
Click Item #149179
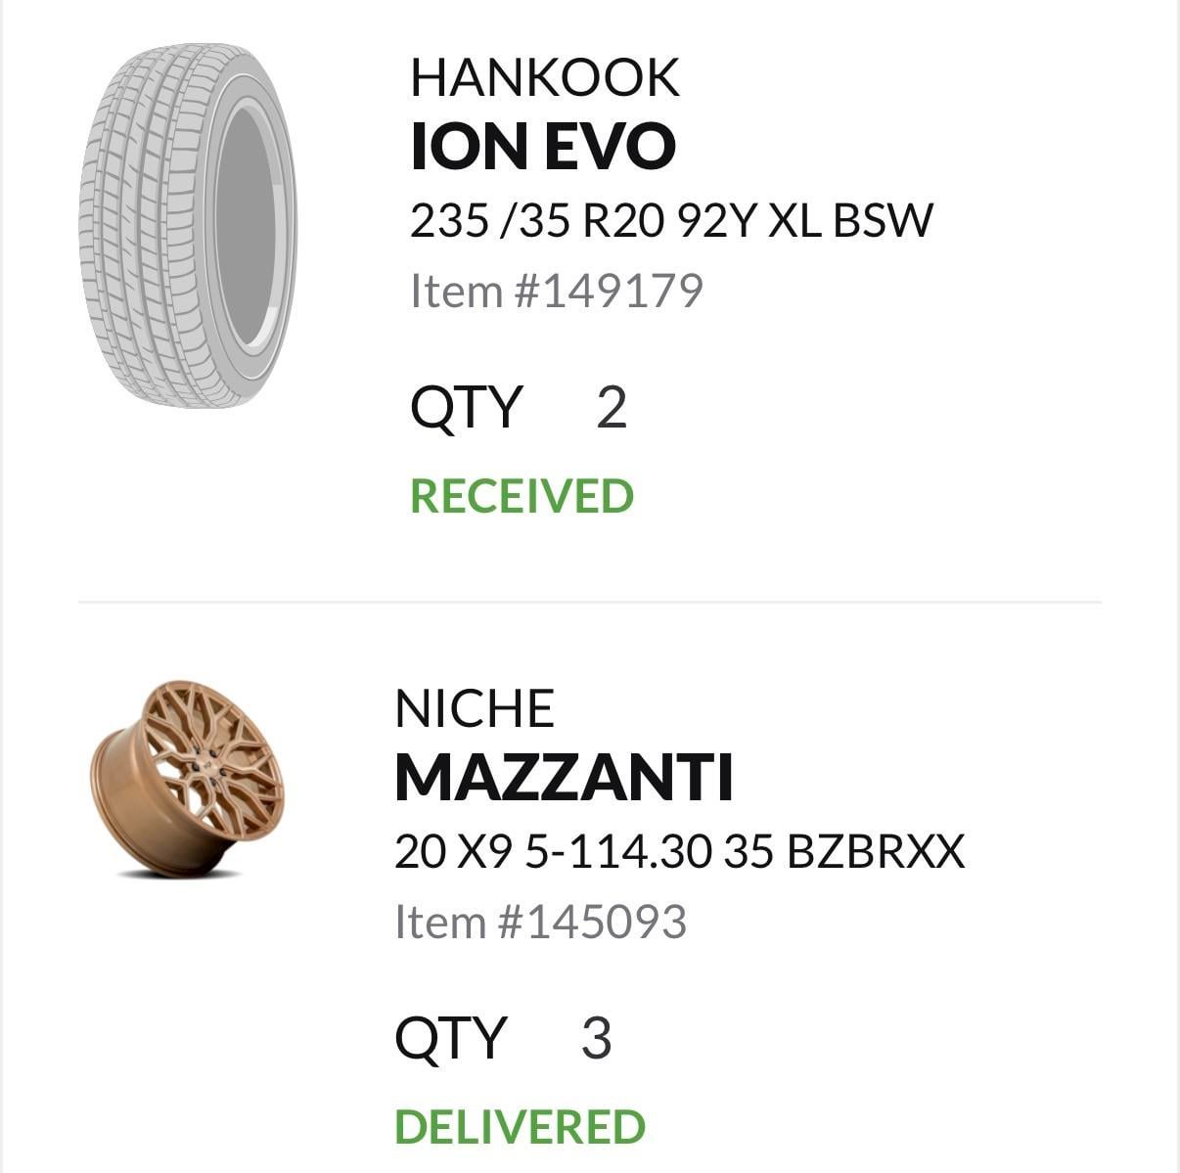556,291
